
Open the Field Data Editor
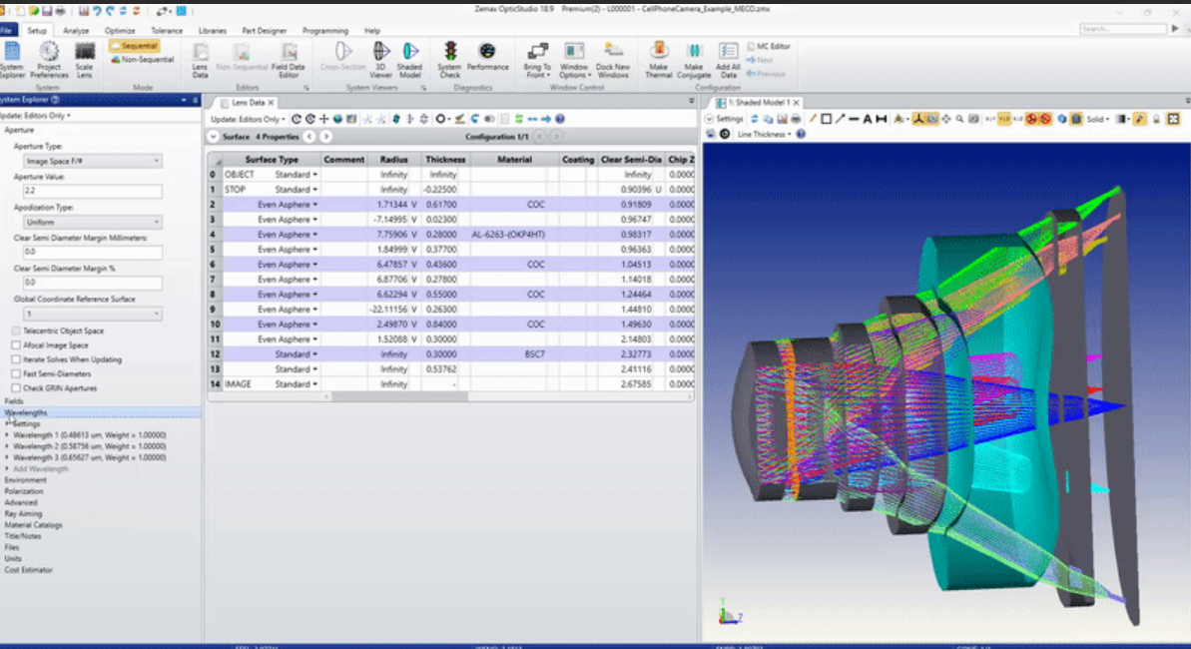(288, 60)
